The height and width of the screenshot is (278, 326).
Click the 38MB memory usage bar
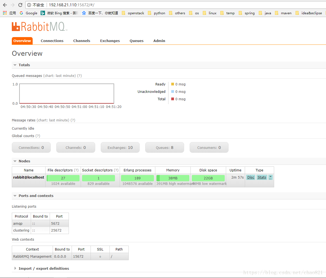tap(173, 178)
